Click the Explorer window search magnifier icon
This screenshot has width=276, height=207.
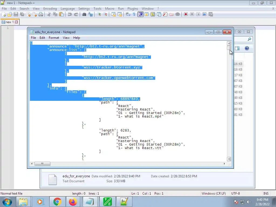point(249,39)
